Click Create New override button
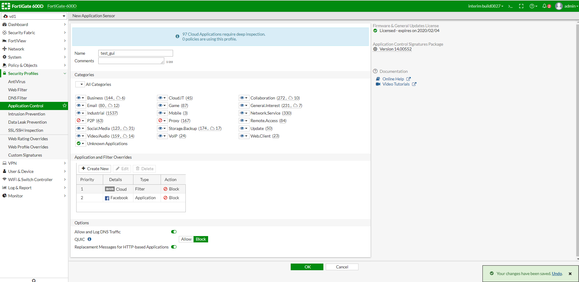Image resolution: width=579 pixels, height=282 pixels. coord(95,169)
